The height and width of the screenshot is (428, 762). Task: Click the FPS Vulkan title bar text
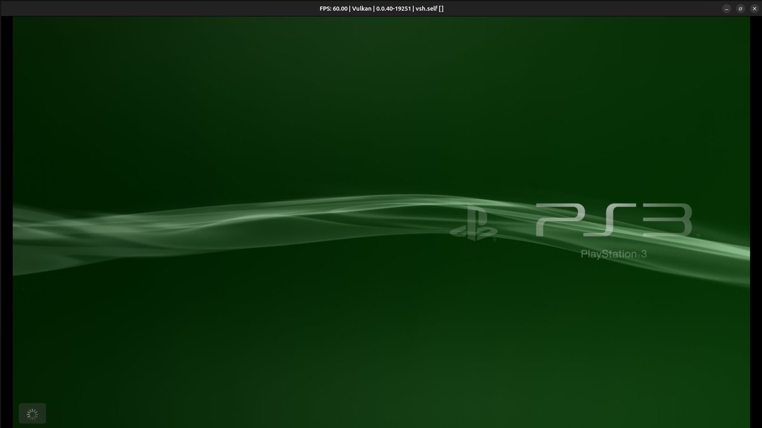click(381, 9)
